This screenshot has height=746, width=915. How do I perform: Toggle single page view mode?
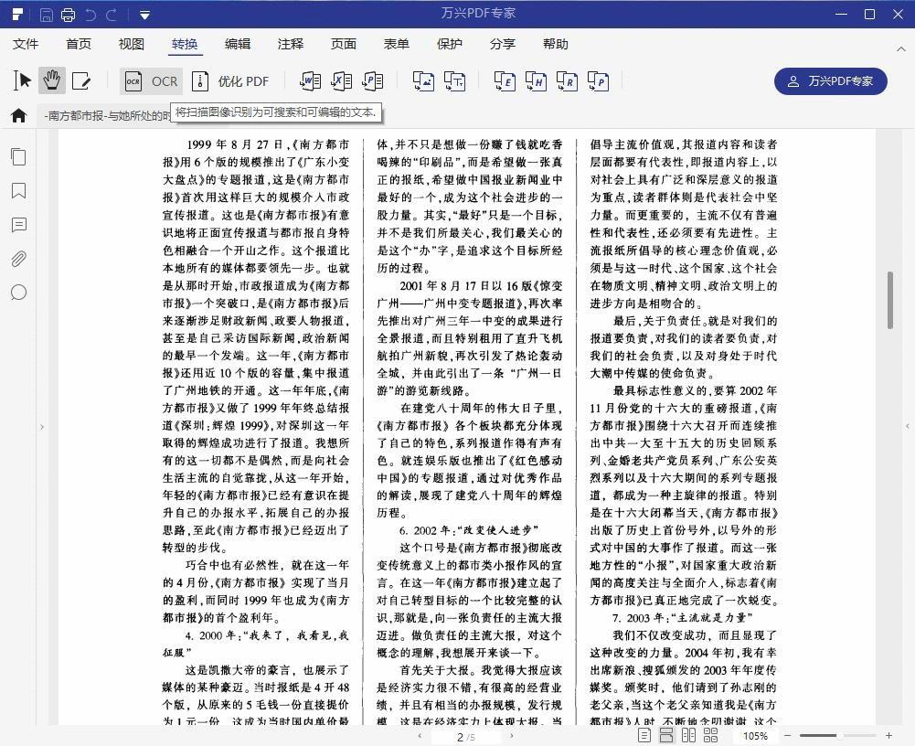(643, 735)
